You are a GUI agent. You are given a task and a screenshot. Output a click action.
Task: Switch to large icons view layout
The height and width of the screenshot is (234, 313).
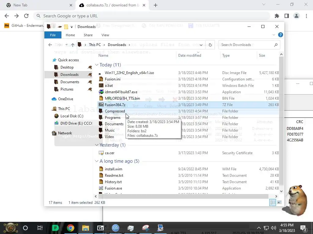[x=279, y=203]
